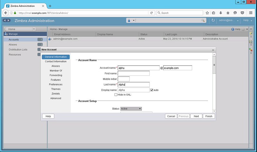This screenshot has height=152, width=257.
Task: Uncheck the auto display name checkbox
Action: point(152,90)
